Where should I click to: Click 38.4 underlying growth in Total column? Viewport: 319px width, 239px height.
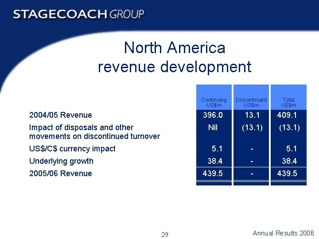pos(289,161)
